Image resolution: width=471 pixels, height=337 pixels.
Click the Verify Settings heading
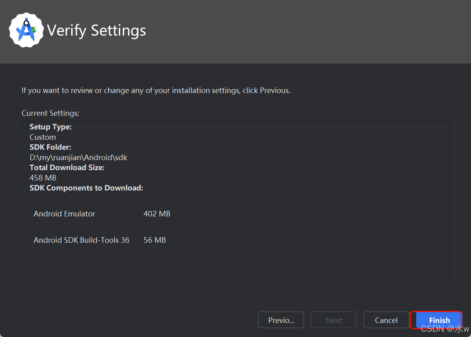pyautogui.click(x=96, y=31)
